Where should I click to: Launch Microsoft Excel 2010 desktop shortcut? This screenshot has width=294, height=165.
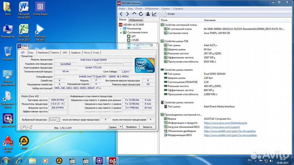click(24, 33)
